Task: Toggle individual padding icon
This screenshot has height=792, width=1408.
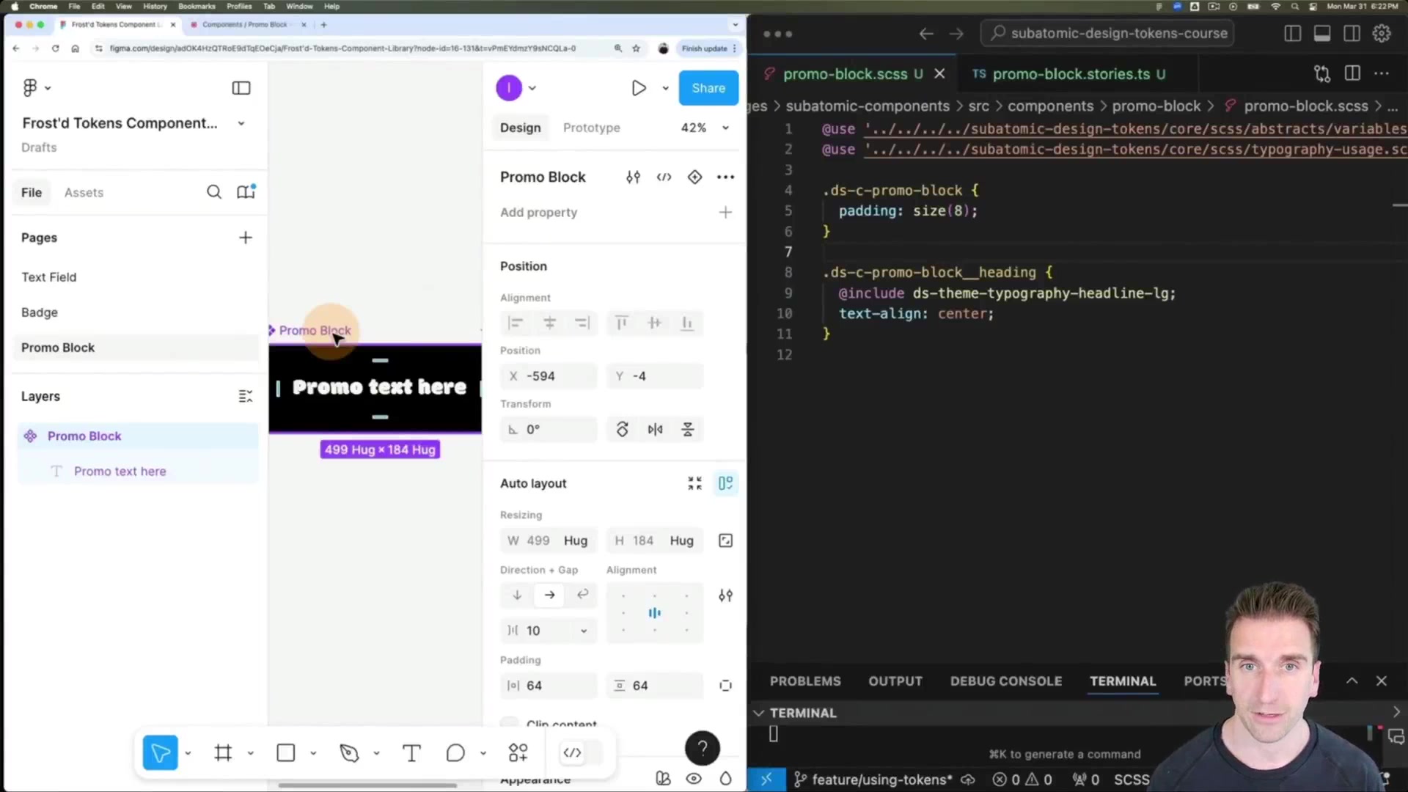Action: pos(725,686)
